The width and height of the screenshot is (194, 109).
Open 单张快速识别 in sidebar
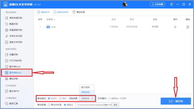pyautogui.click(x=14, y=18)
